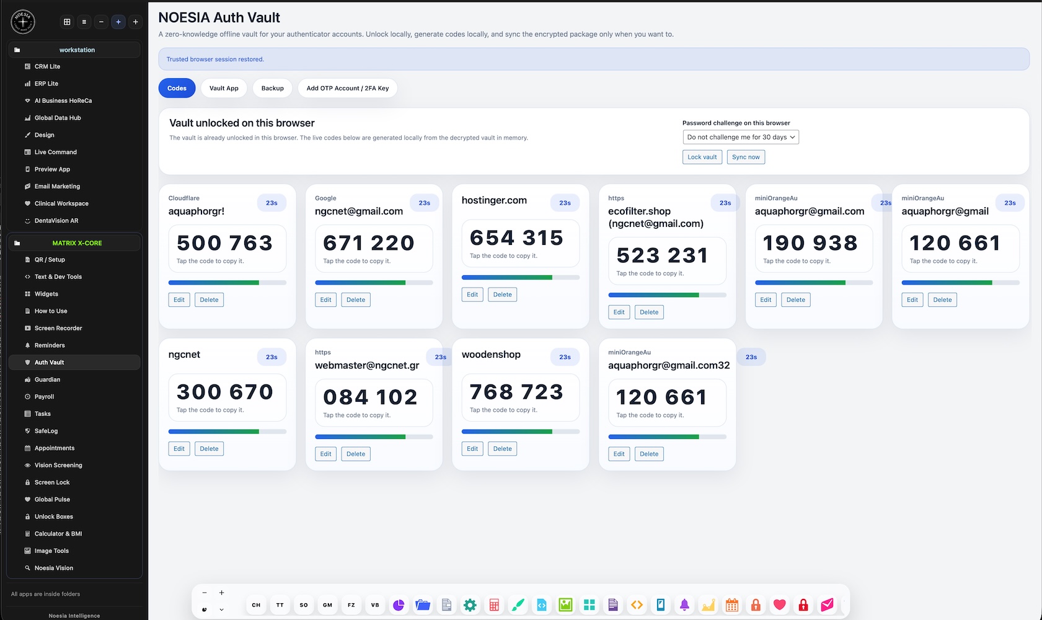
Task: Open the orange calendar dock icon
Action: pyautogui.click(x=732, y=604)
